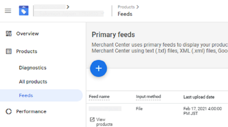Add a new primary feed
This screenshot has width=228, height=127.
pyautogui.click(x=99, y=69)
